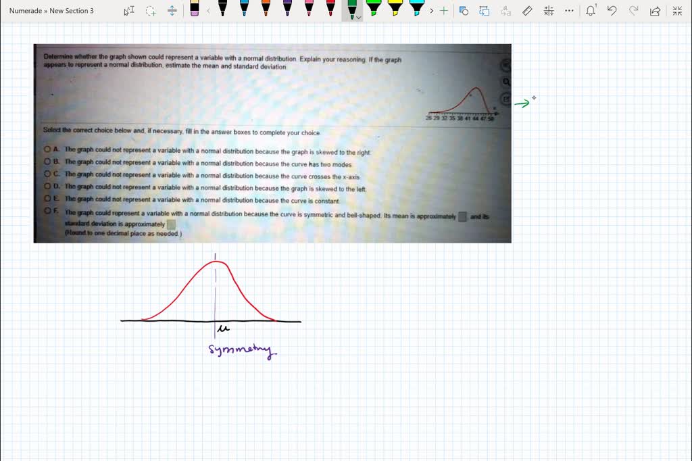Pick the yellow highlighter color
The height and width of the screenshot is (461, 692).
tap(394, 10)
